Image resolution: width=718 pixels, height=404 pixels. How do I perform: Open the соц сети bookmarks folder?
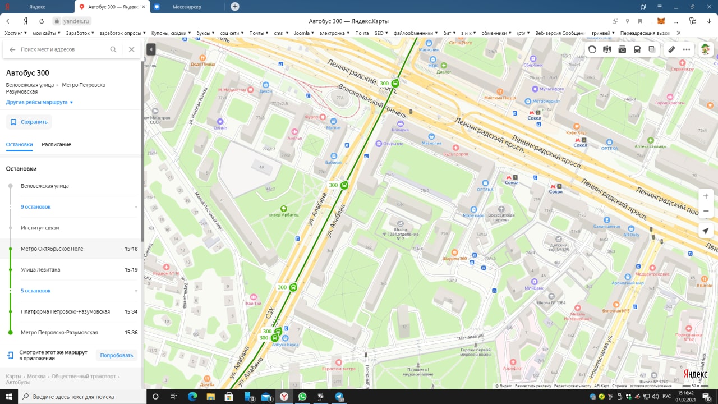[232, 33]
